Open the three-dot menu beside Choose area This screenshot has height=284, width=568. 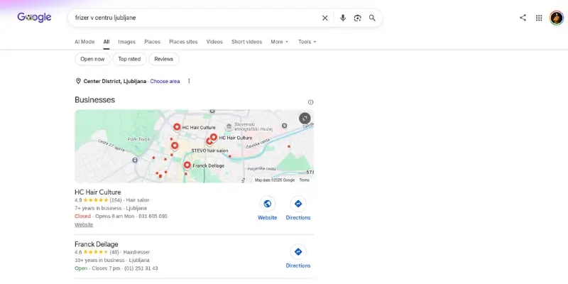(x=189, y=81)
